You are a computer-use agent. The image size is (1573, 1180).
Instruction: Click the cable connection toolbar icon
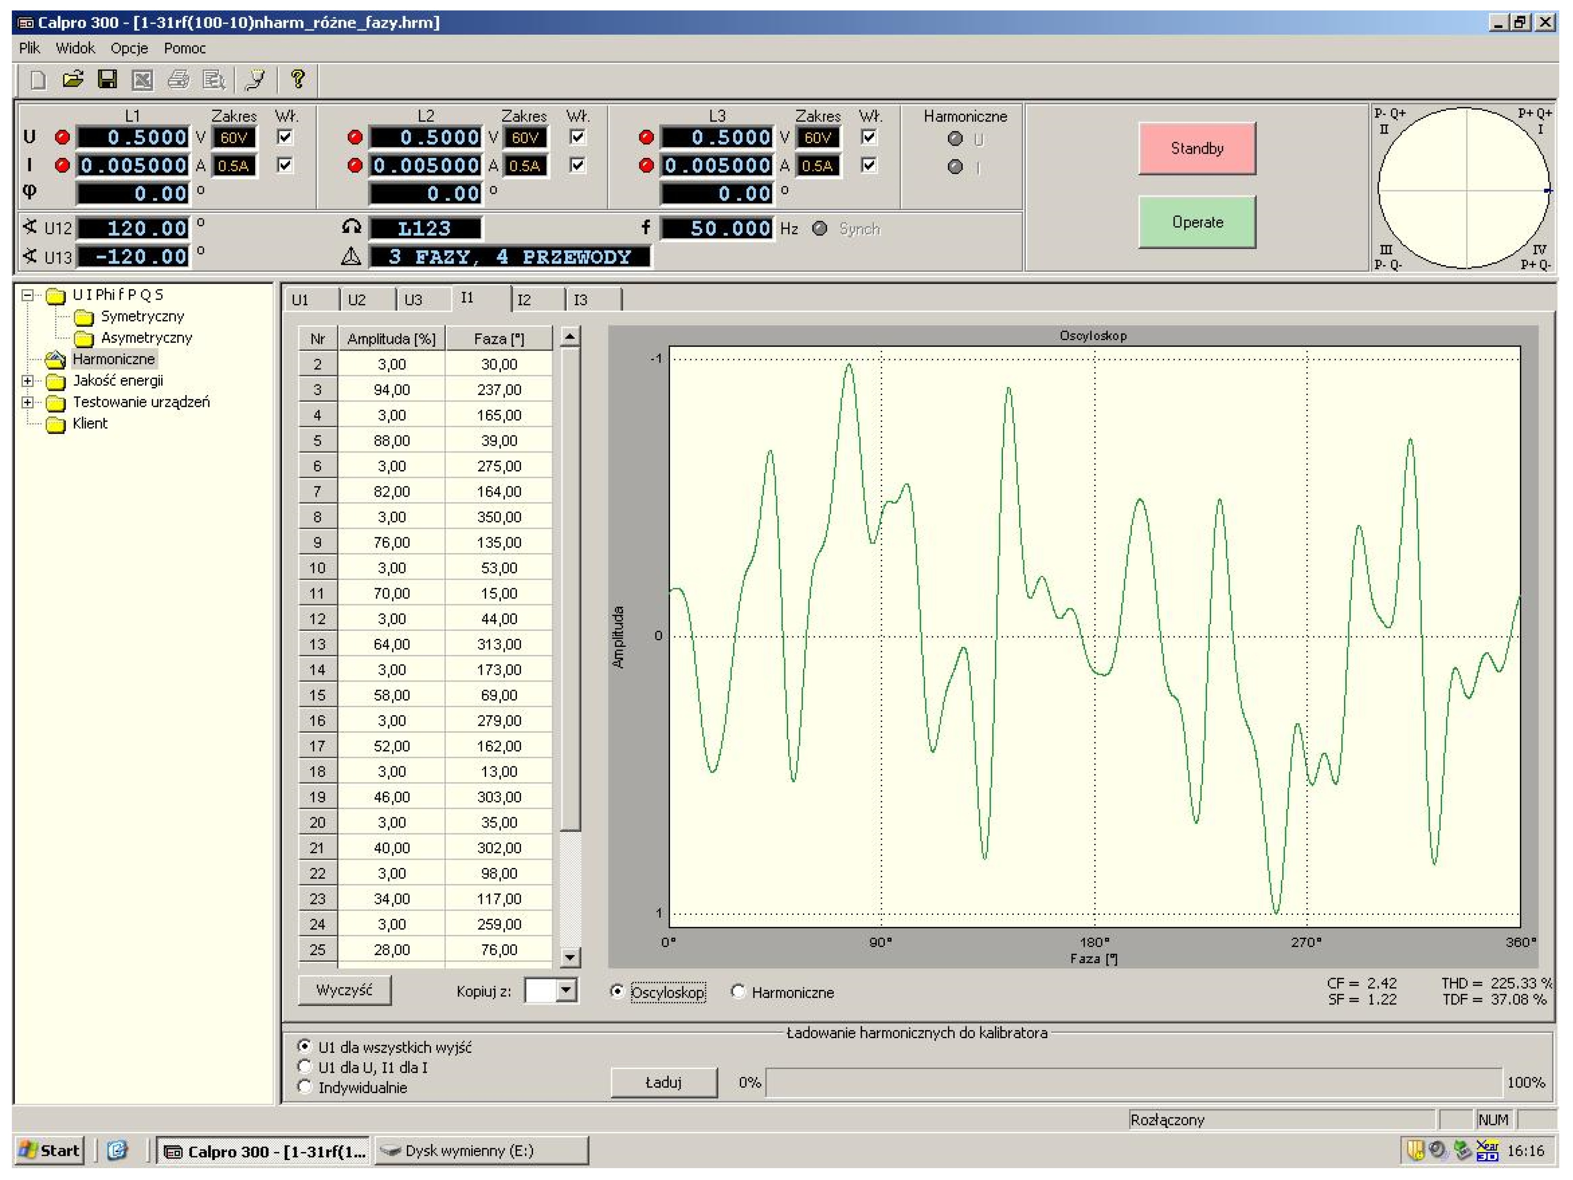[255, 80]
